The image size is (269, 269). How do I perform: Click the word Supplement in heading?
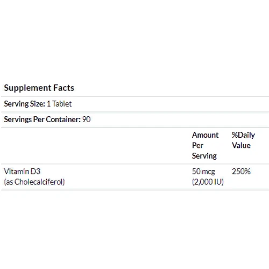coord(27,88)
